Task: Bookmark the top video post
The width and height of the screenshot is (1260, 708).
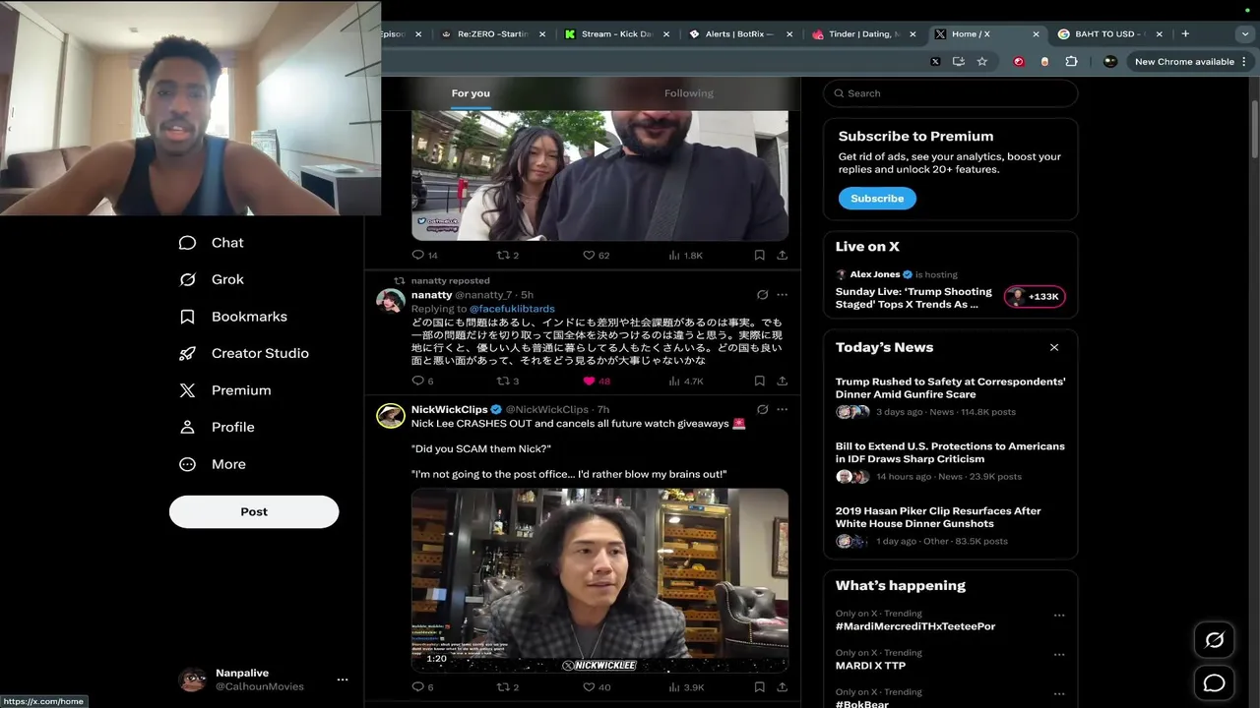Action: click(759, 255)
